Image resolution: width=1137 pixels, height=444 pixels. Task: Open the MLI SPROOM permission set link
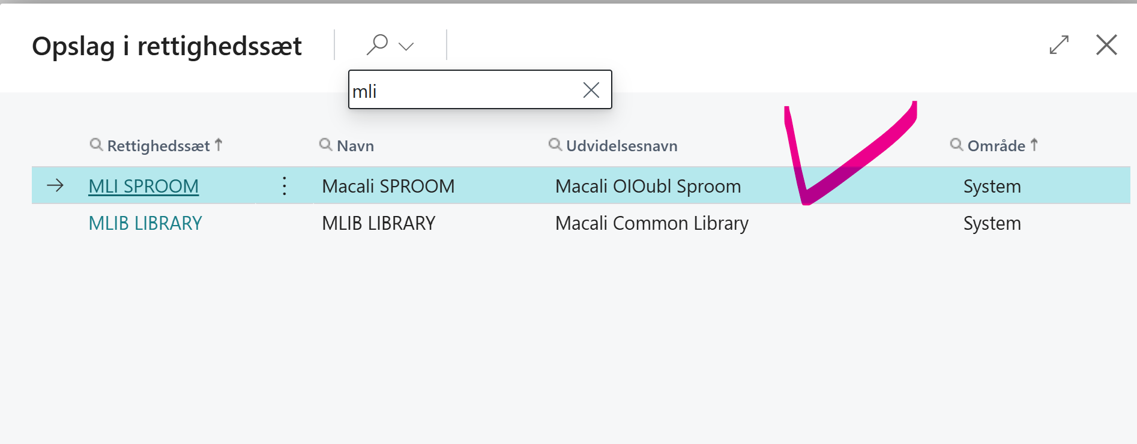(x=143, y=187)
